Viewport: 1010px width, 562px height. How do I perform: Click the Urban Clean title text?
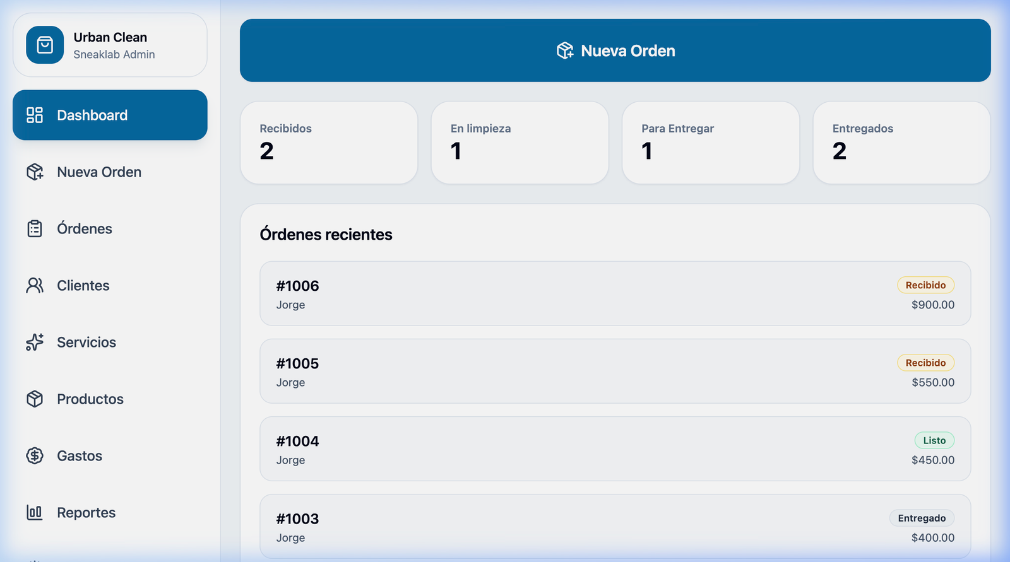point(110,37)
